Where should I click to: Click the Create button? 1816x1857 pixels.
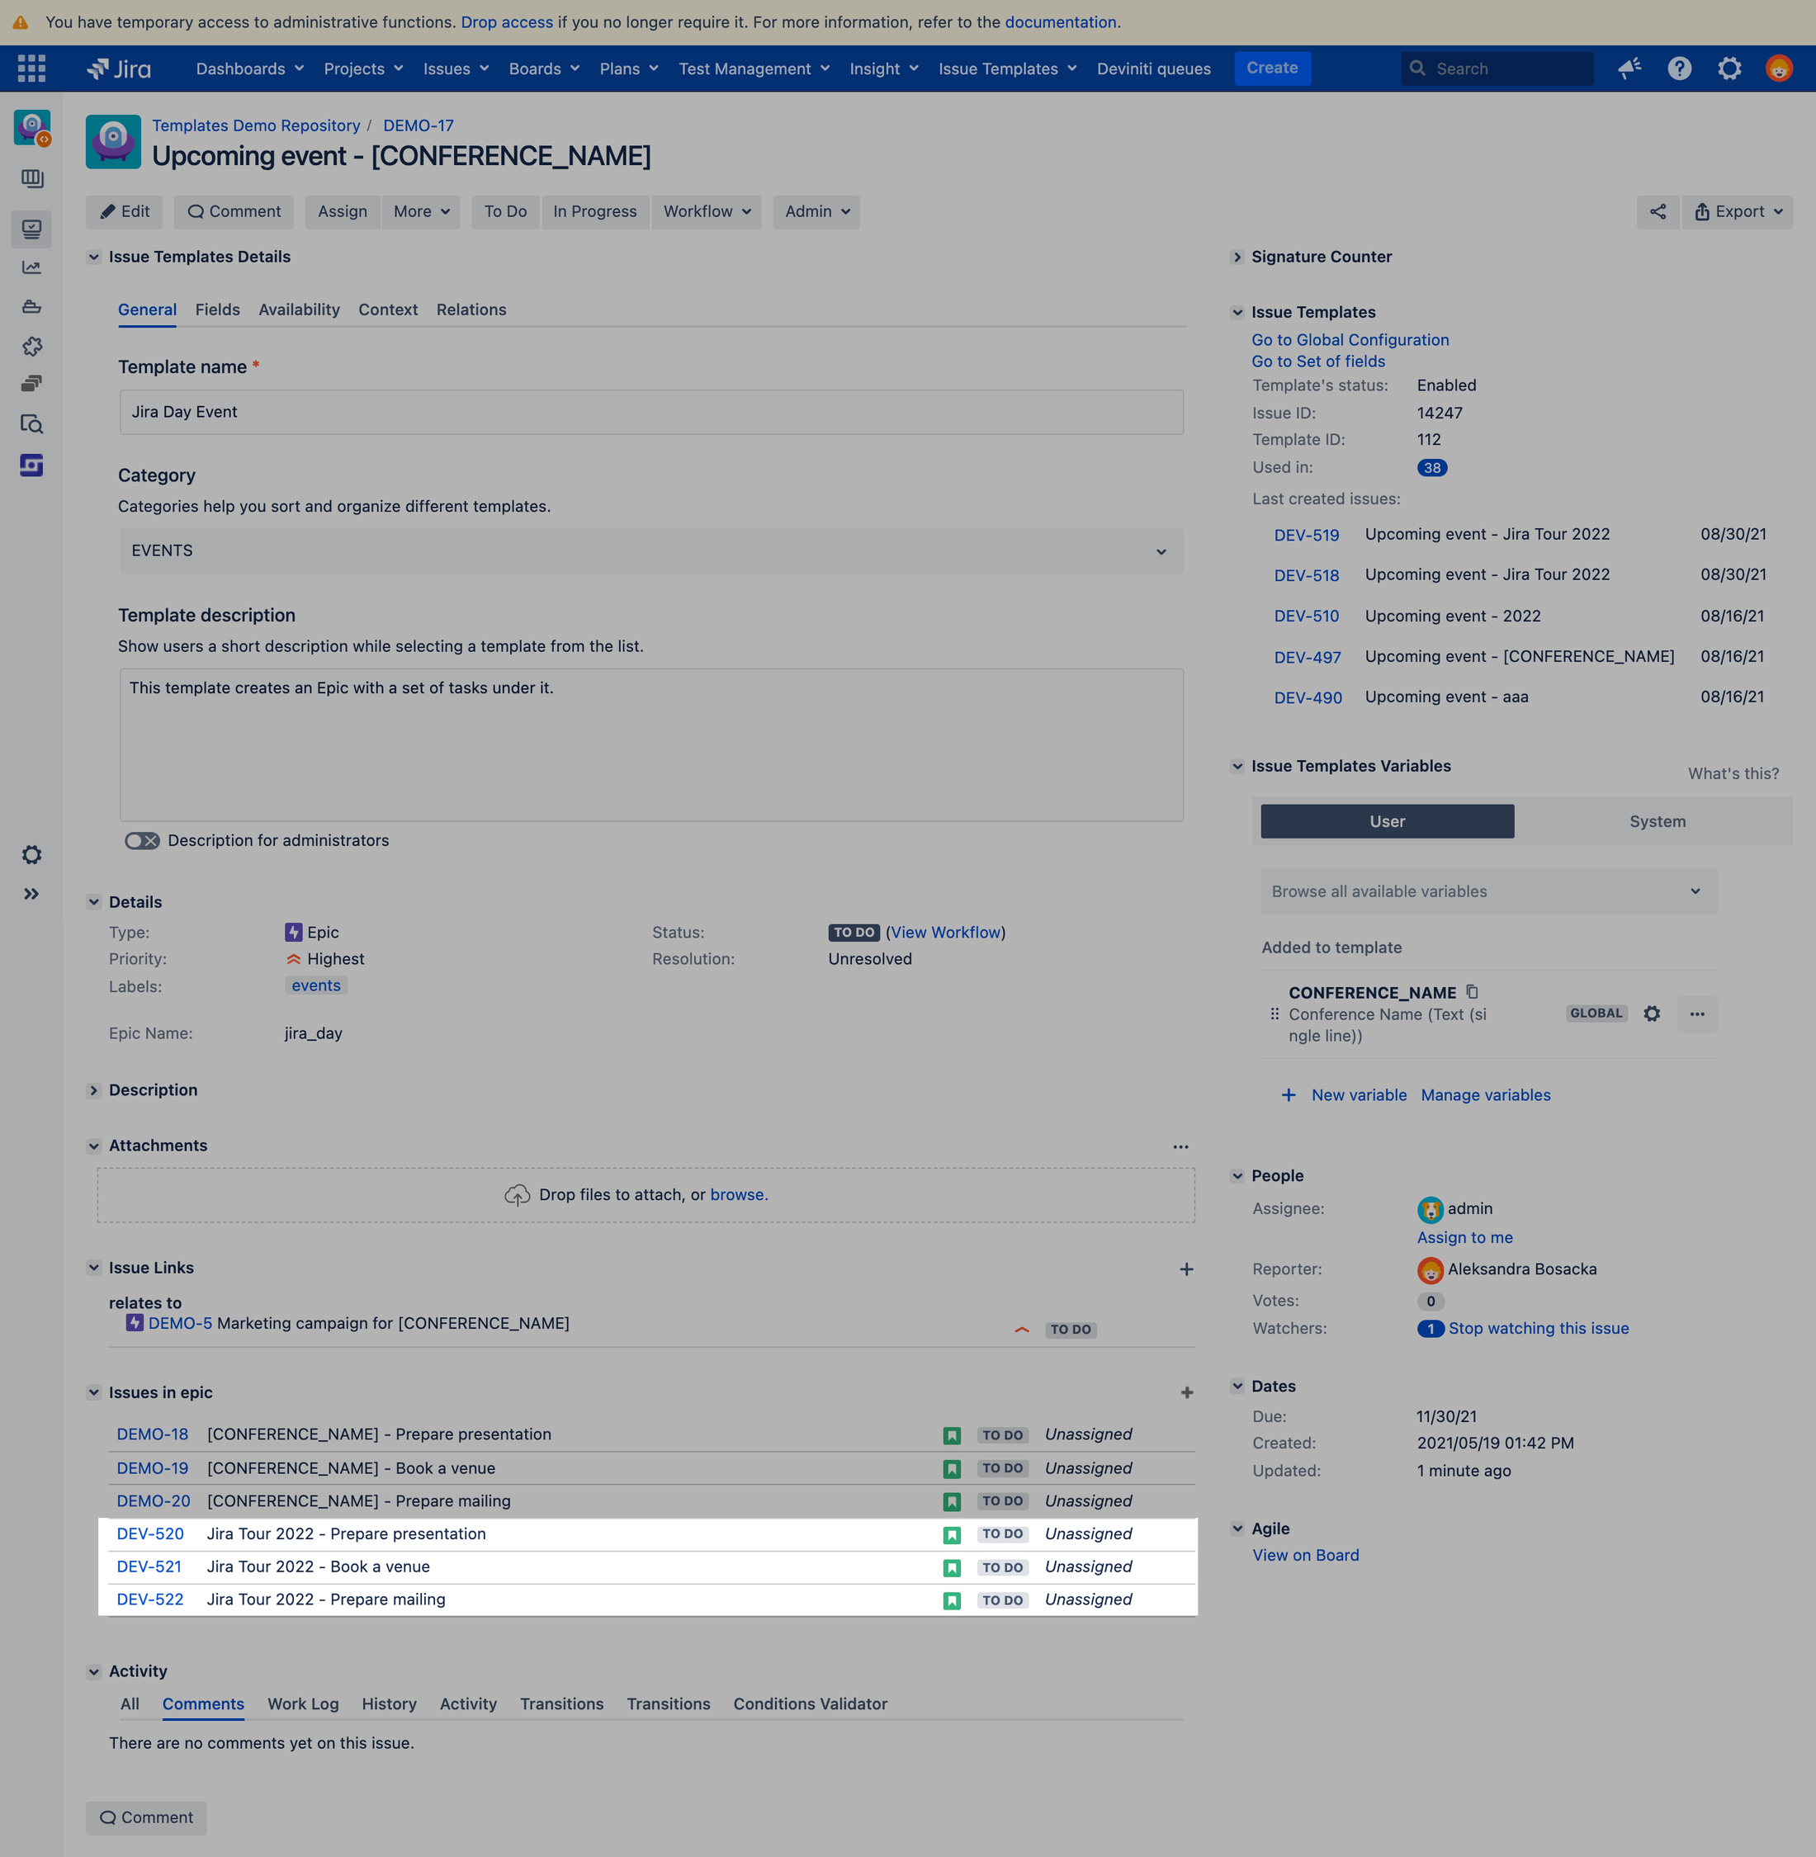point(1271,69)
